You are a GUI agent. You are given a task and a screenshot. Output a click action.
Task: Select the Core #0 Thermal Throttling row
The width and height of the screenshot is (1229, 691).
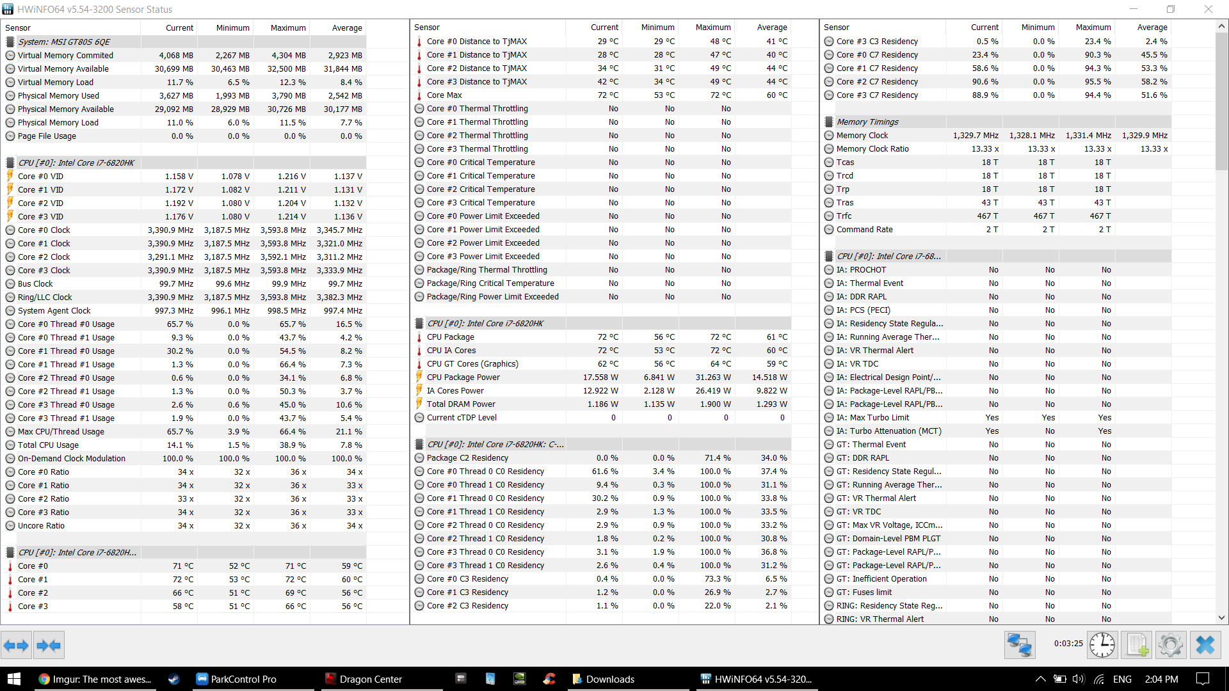[x=602, y=108]
